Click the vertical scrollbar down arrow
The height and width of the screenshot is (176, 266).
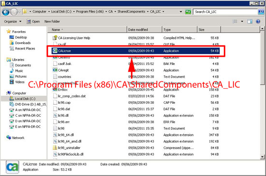[x=262, y=157]
